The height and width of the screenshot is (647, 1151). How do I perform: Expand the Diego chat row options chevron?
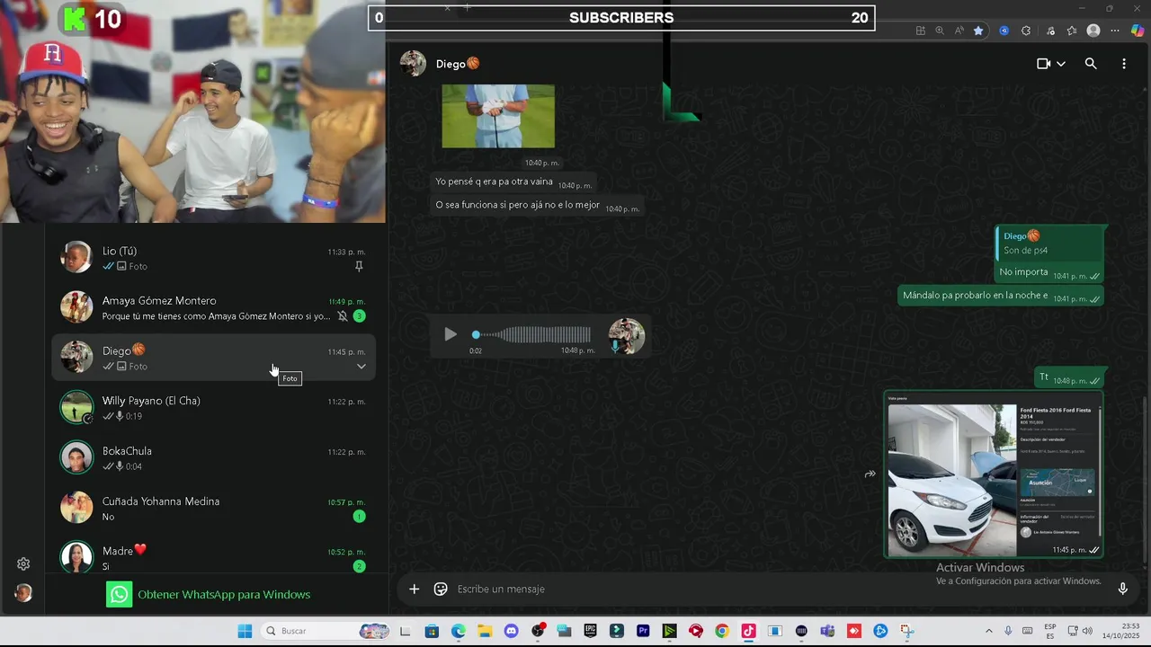pos(361,367)
